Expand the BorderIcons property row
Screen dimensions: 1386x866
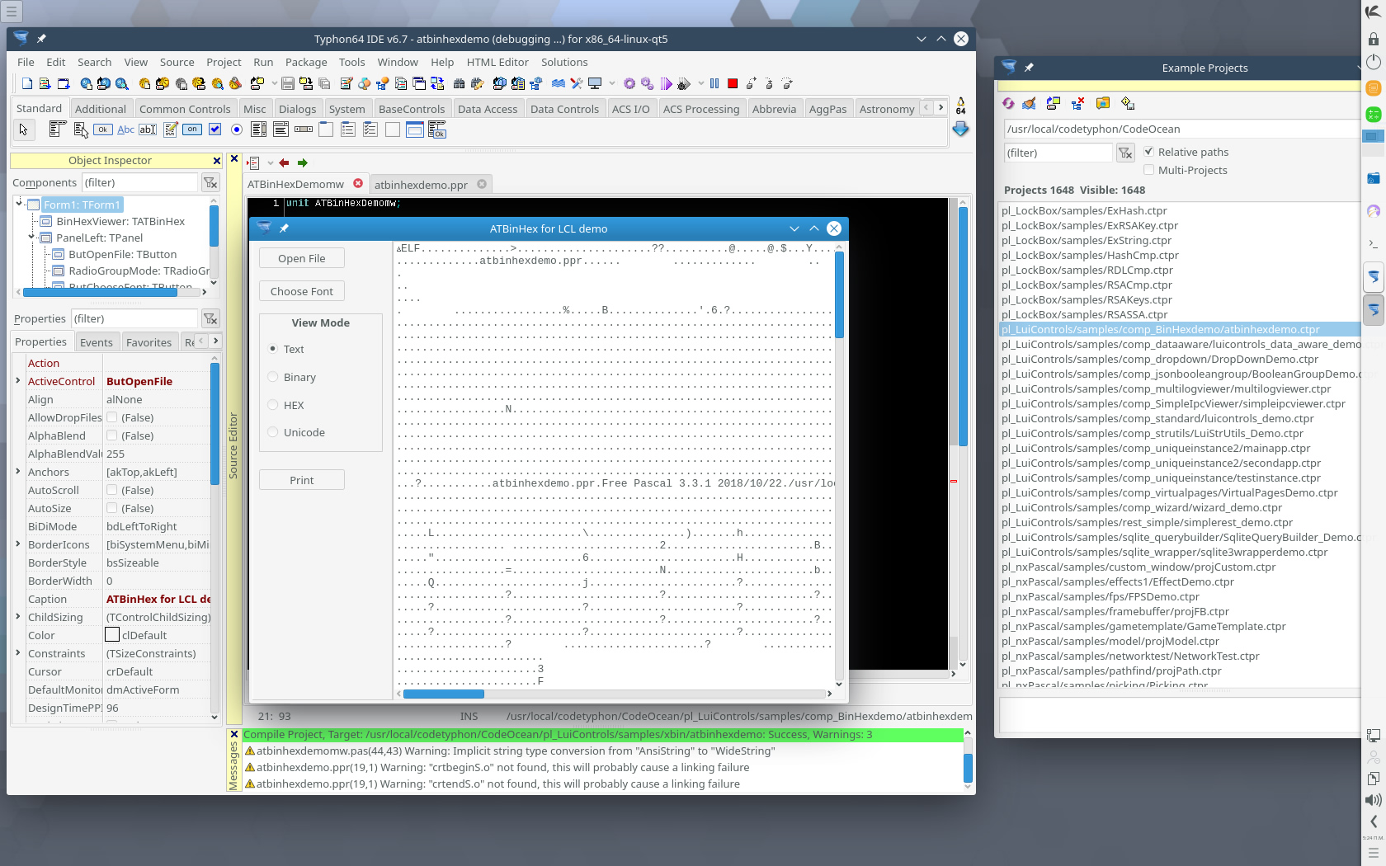pos(18,544)
